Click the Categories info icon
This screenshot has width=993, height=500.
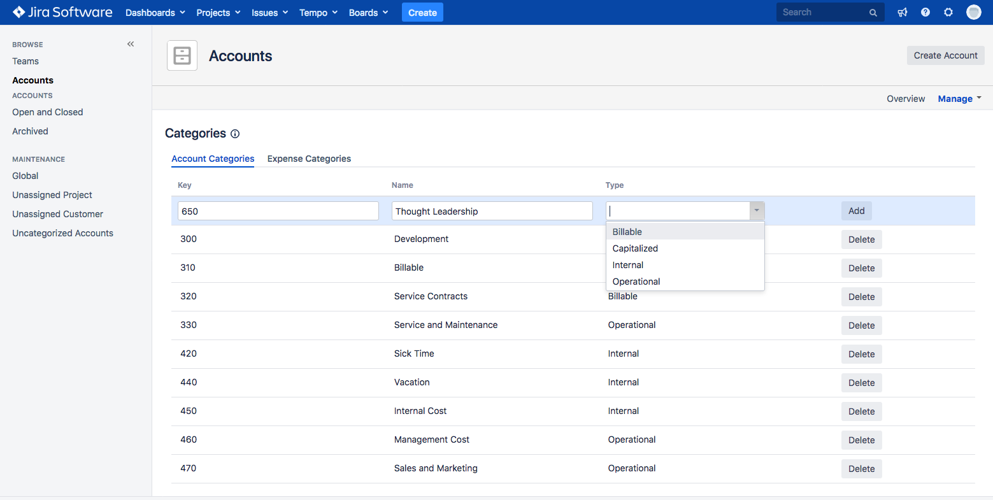(235, 134)
